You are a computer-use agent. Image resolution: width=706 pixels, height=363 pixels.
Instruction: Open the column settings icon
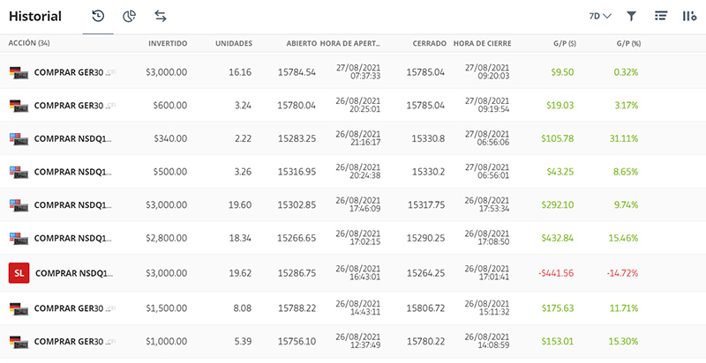coord(689,16)
